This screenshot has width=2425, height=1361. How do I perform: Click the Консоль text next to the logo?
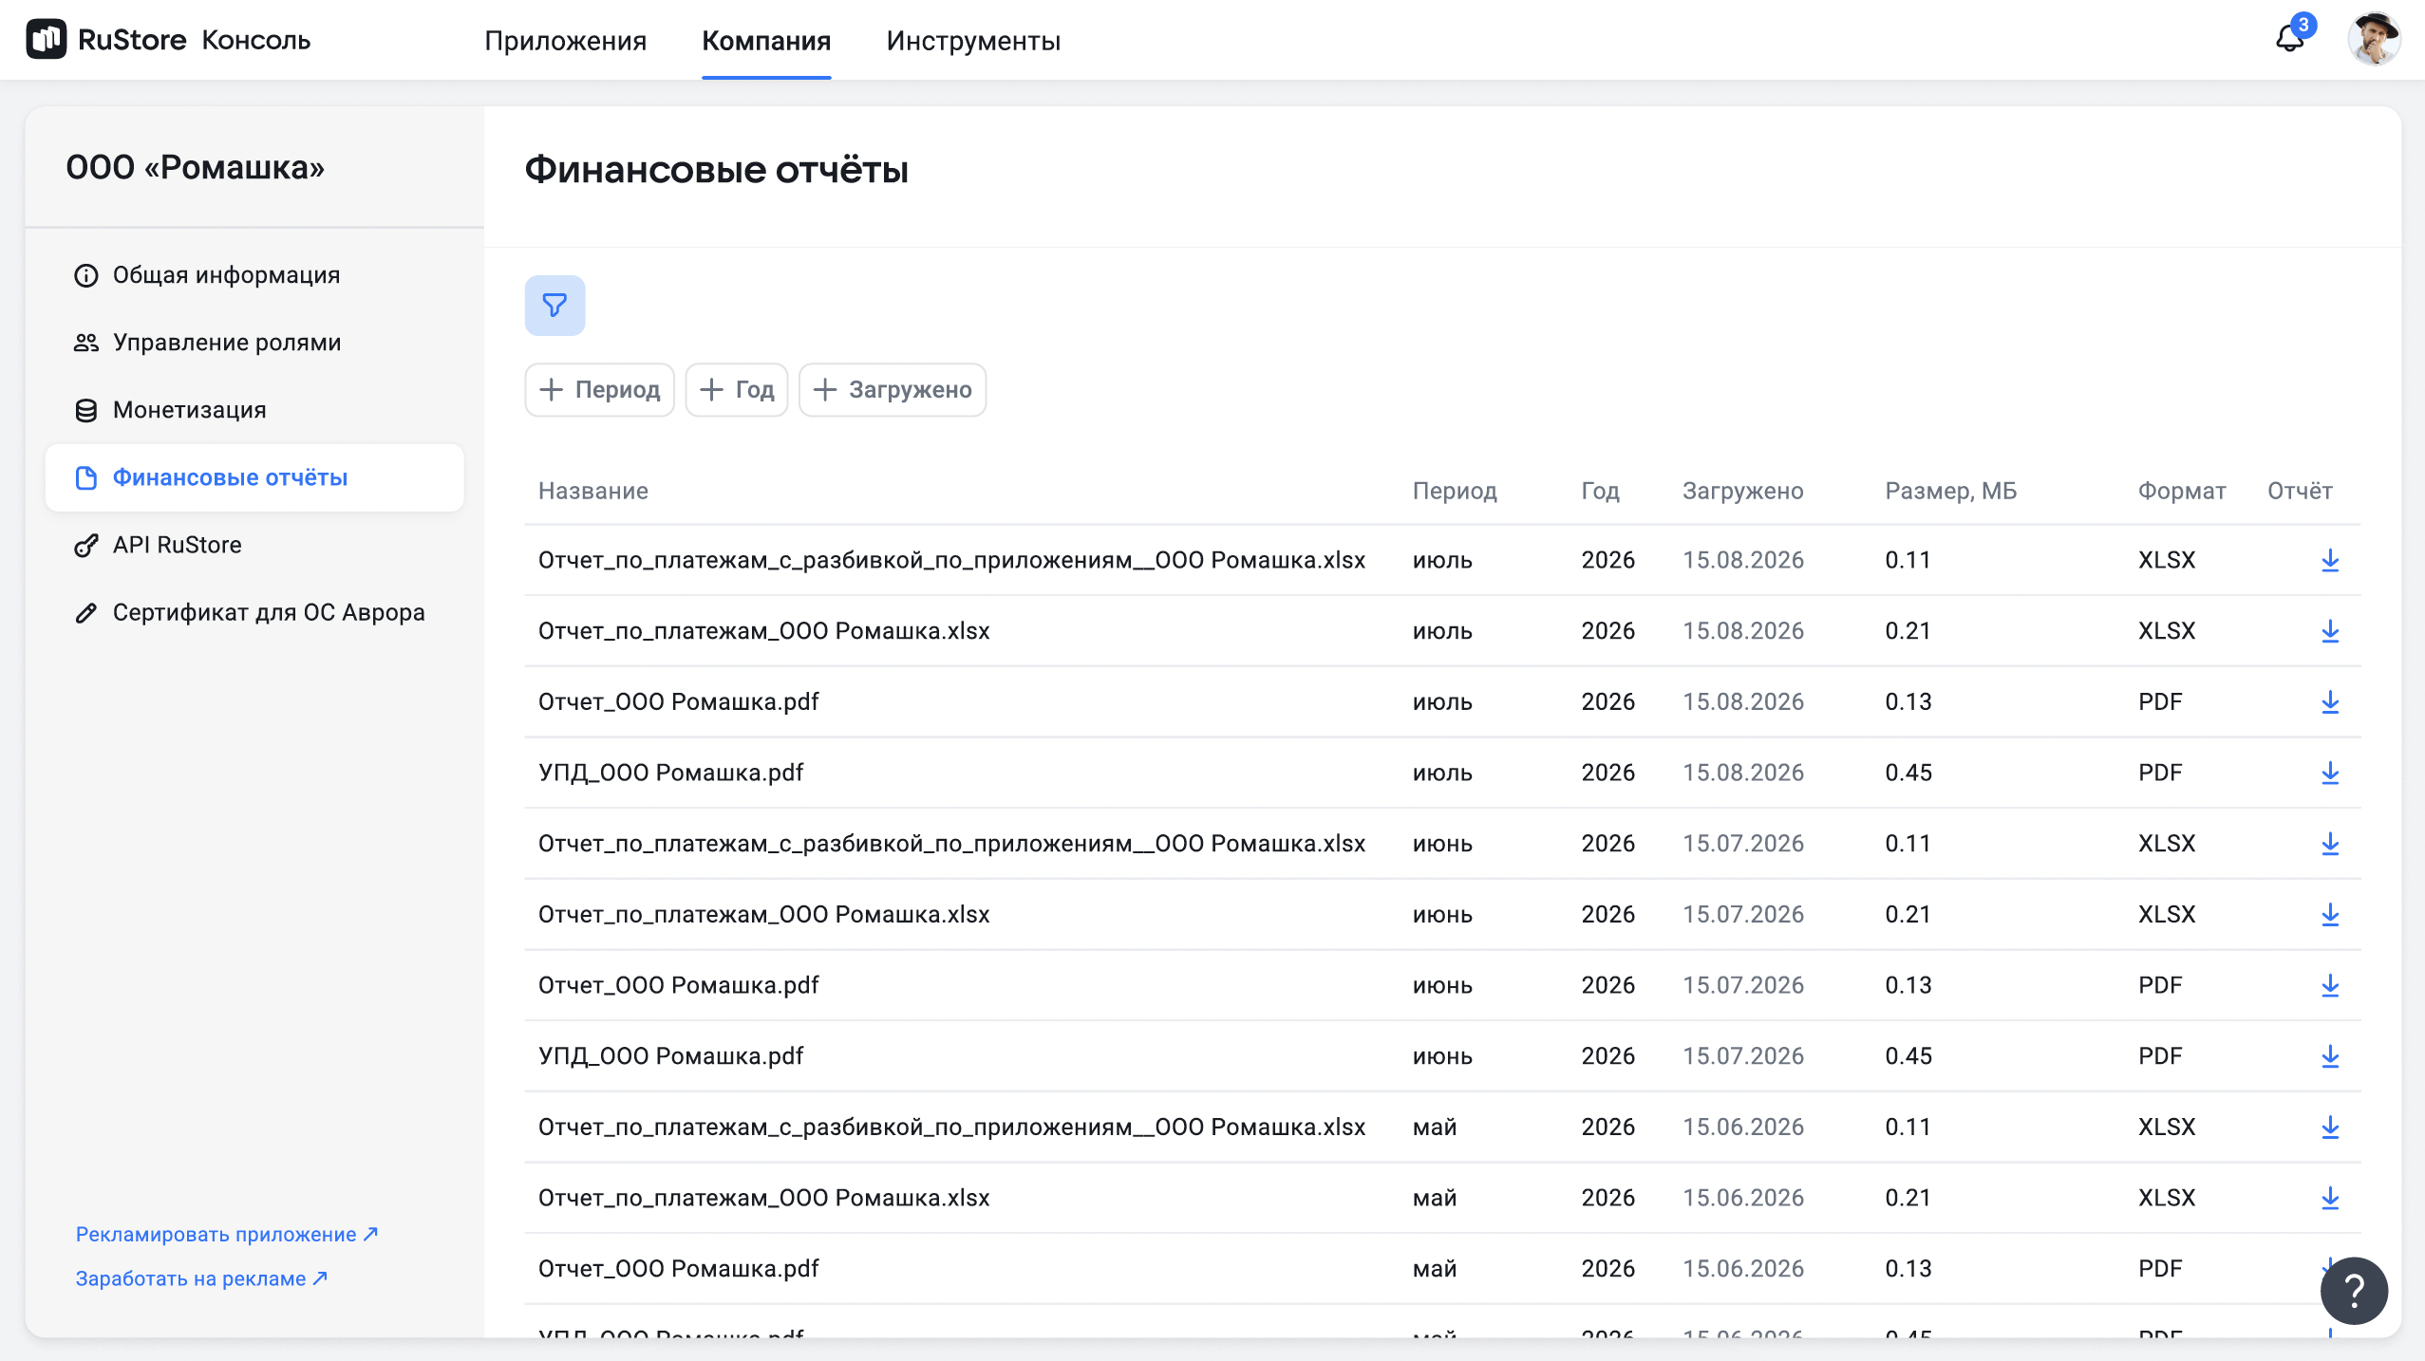pyautogui.click(x=256, y=40)
